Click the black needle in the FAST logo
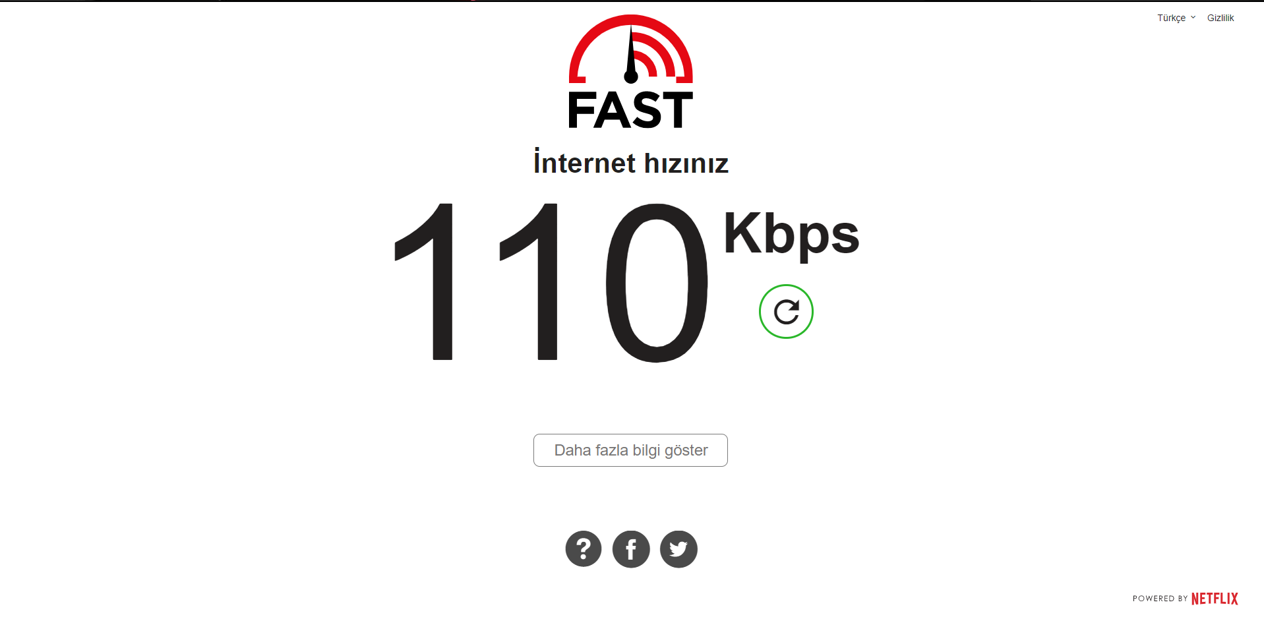1264x621 pixels. 631,56
